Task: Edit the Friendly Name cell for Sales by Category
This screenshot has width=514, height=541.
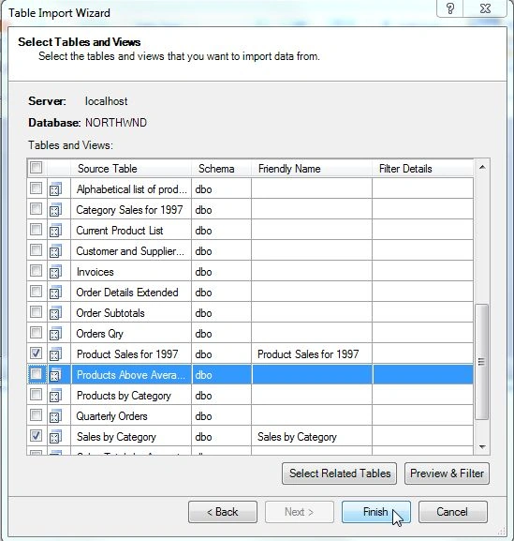Action: 312,437
